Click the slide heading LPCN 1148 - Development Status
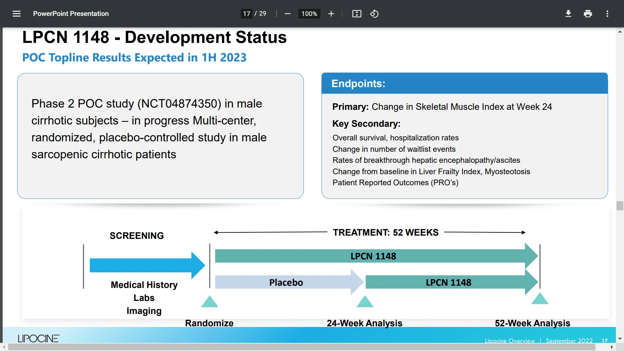 (154, 37)
